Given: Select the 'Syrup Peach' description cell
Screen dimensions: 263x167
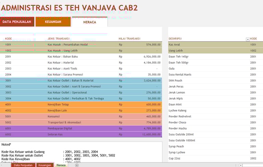Looking at the screenshot, I should [176, 146].
